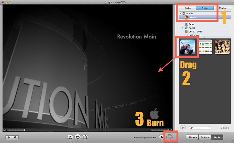Click the Burn disc icon
Viewport: 234px width, 143px height.
click(x=170, y=137)
